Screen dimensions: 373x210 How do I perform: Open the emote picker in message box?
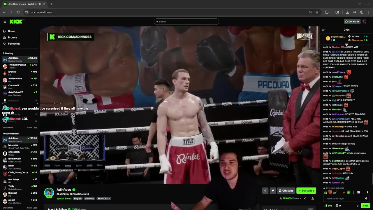pyautogui.click(x=366, y=199)
